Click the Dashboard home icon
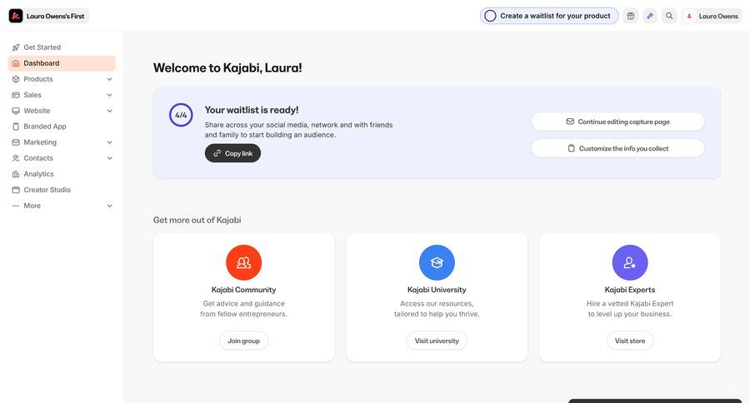 tap(16, 63)
